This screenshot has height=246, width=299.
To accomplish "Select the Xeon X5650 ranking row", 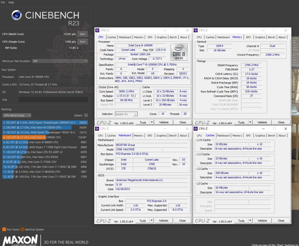I will pos(45,157).
